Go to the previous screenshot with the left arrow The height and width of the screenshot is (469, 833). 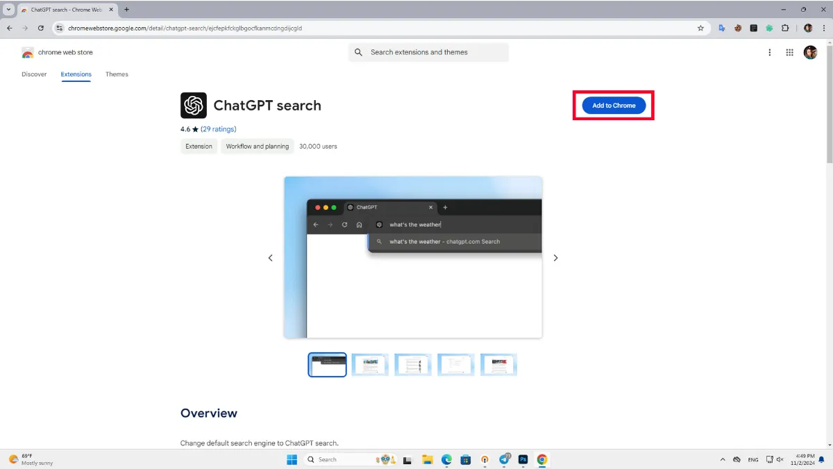pos(271,258)
